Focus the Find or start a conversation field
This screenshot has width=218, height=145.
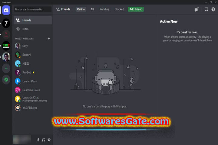click(33, 9)
